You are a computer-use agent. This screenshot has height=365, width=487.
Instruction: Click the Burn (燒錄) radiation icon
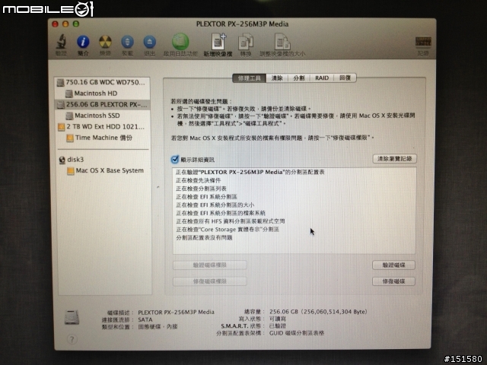tap(105, 42)
